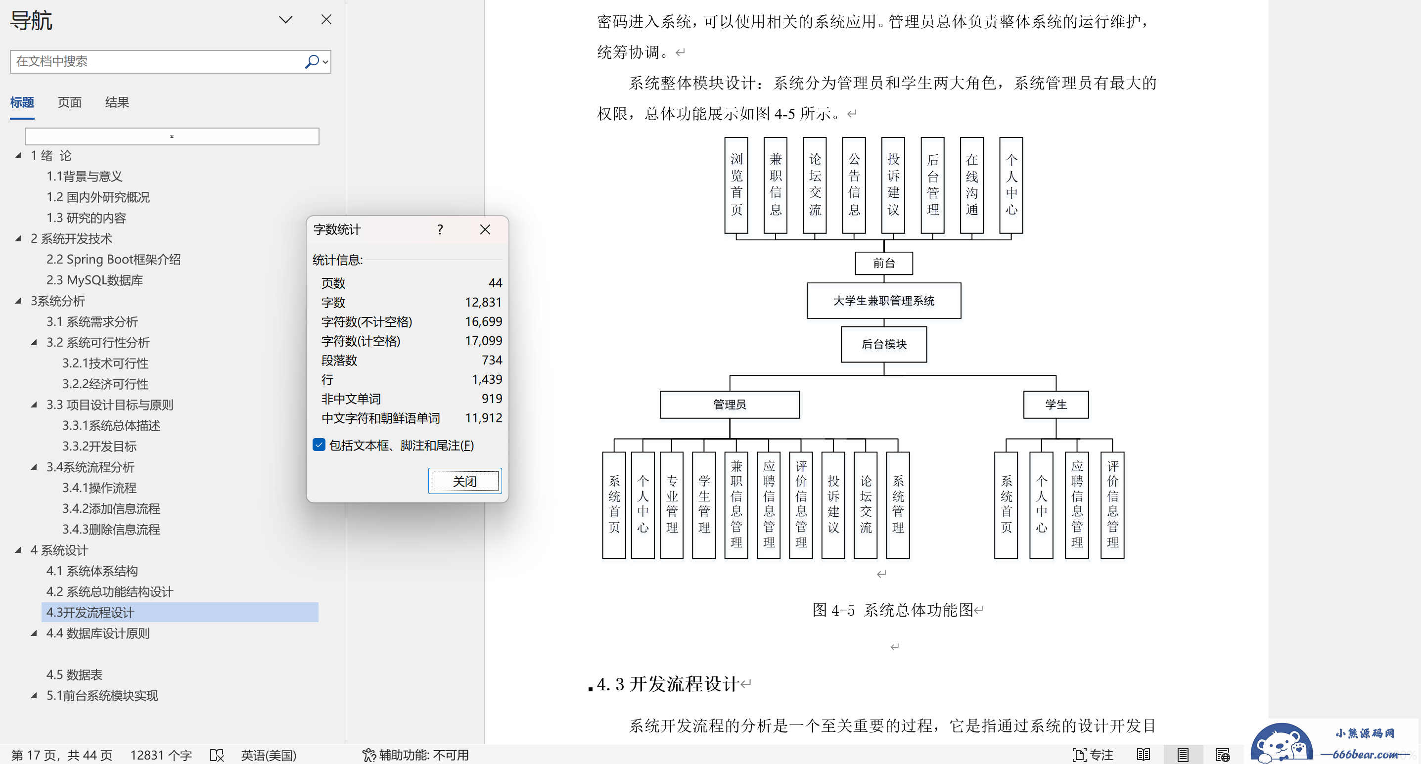
Task: Go to heading 3.3.1系统总体描述
Action: [x=111, y=426]
